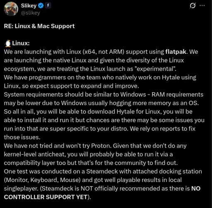The height and width of the screenshot is (208, 212).
Task: Click the penguin emoji before Linux
Action: 8,43
